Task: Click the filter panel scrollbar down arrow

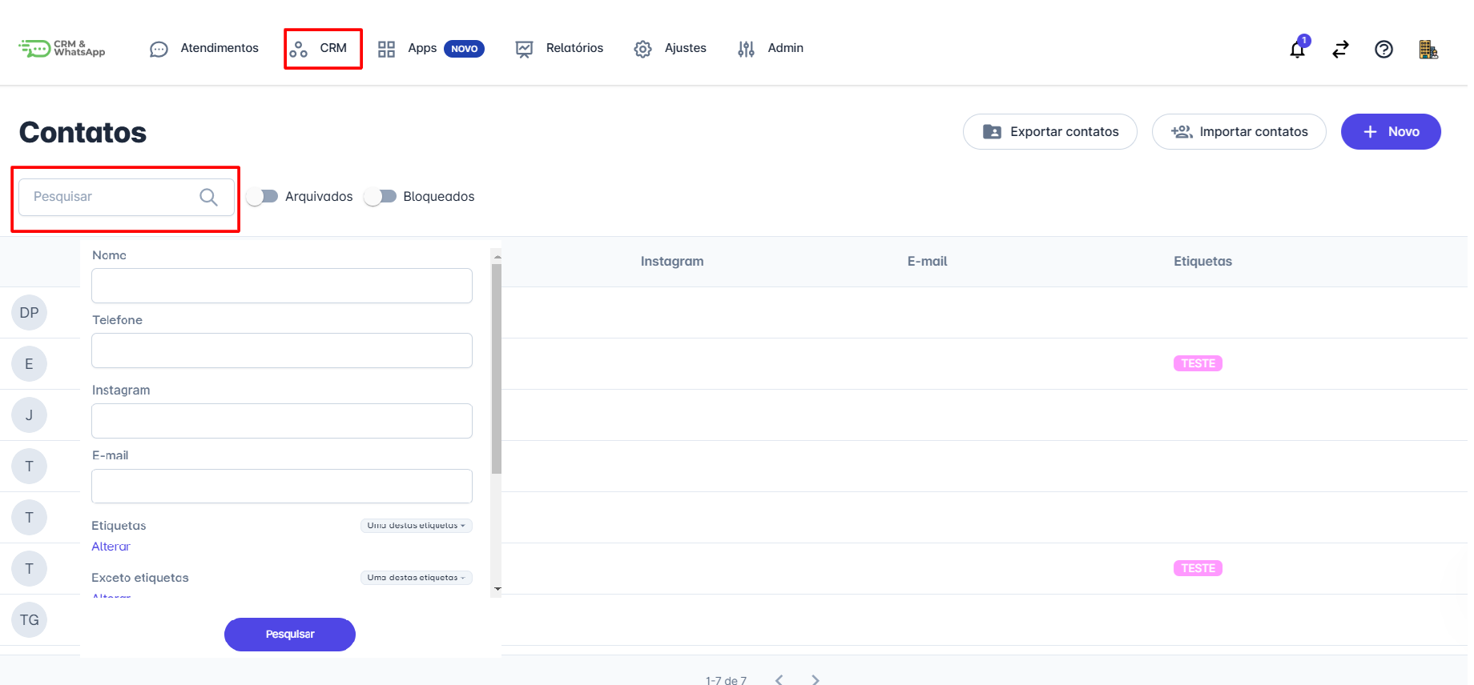Action: pyautogui.click(x=497, y=589)
